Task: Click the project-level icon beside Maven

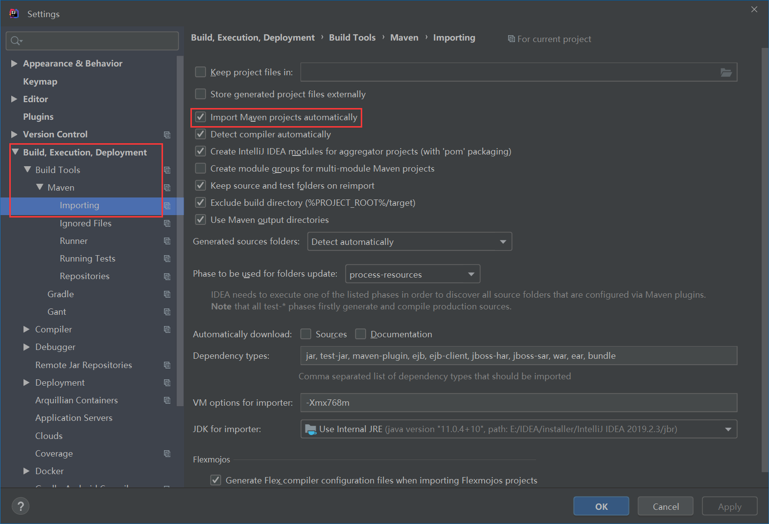Action: tap(167, 188)
